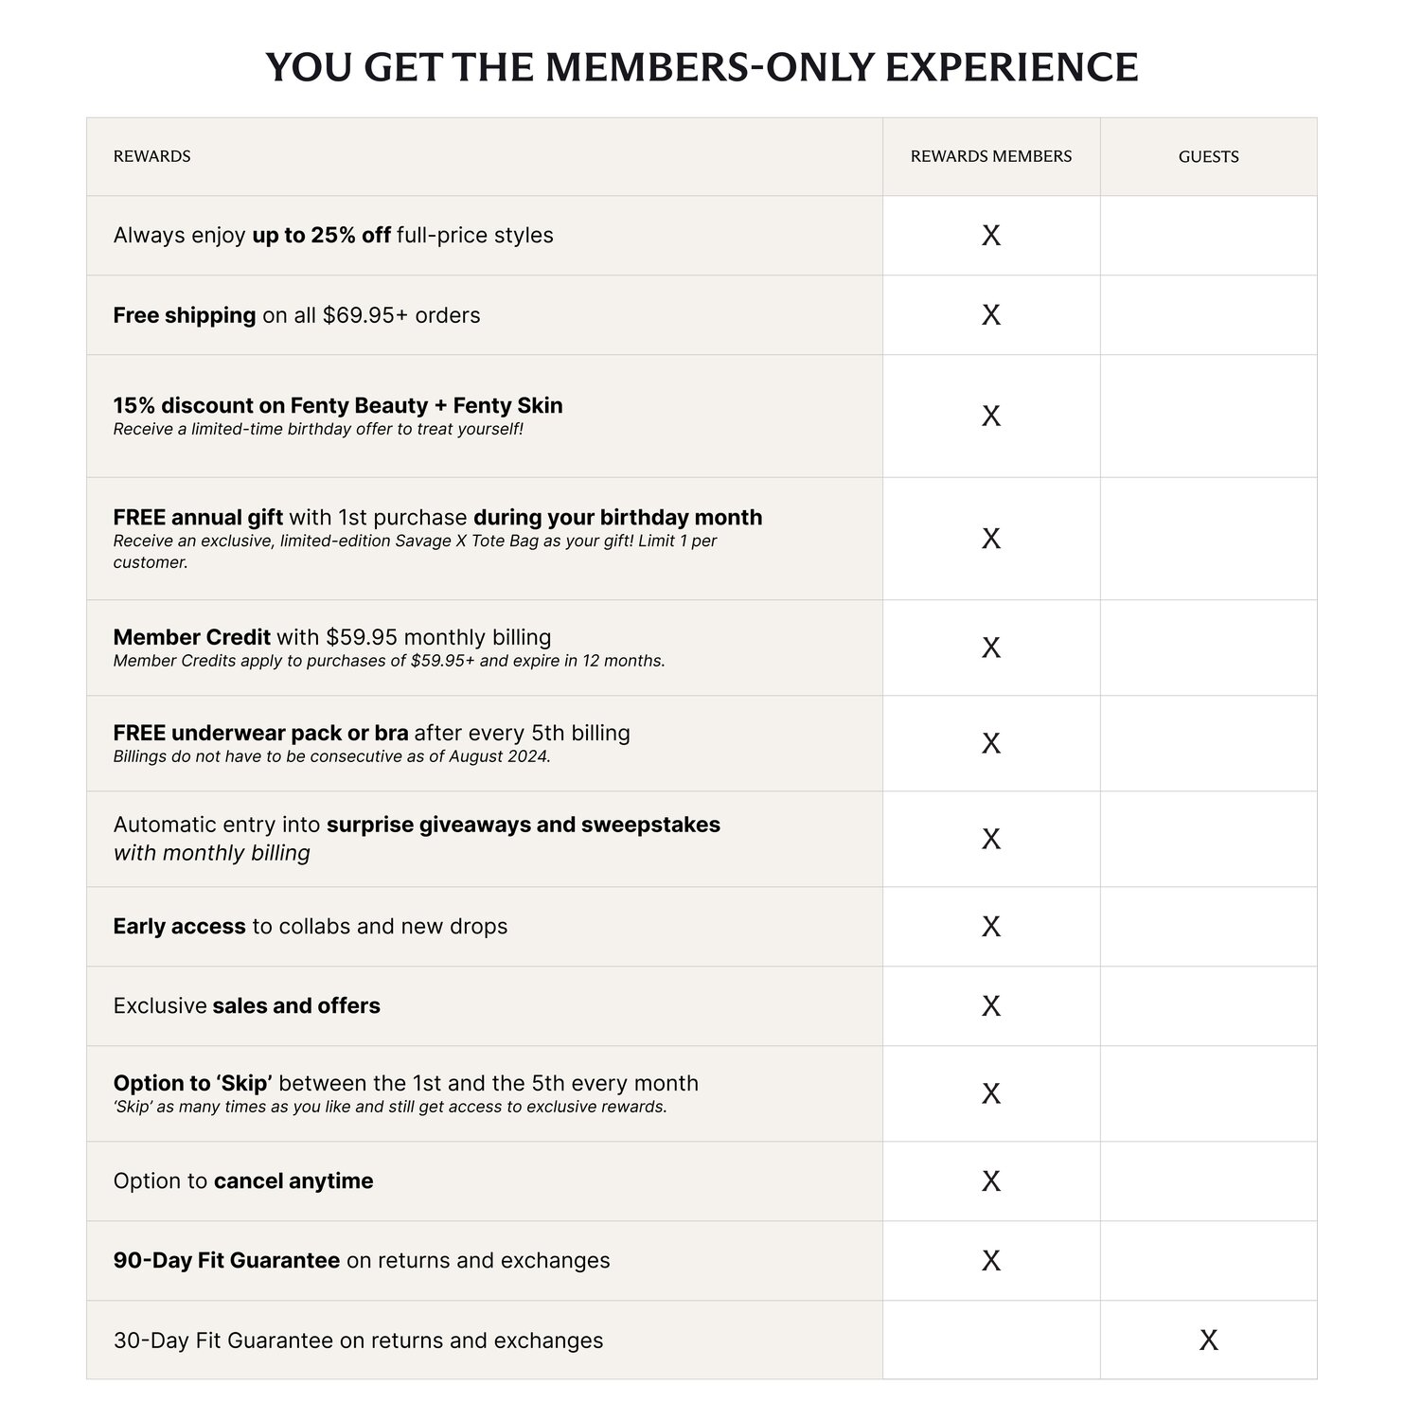Click the X mark for cancel anytime option
The width and height of the screenshot is (1404, 1420).
tap(990, 1181)
